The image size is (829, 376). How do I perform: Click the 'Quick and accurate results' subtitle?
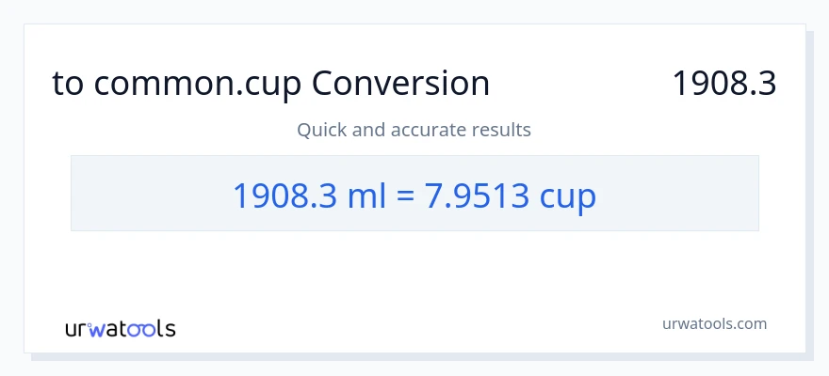[x=414, y=130]
